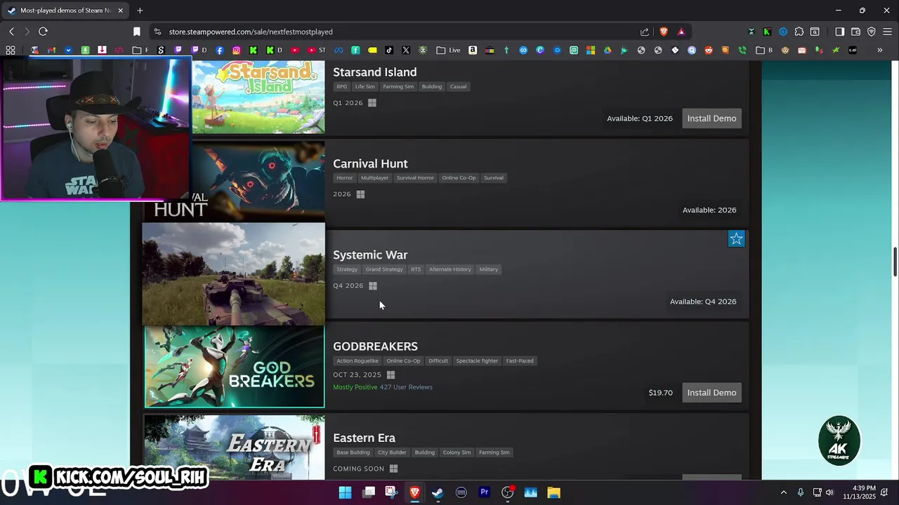
Task: Open Task View on the taskbar
Action: point(369,492)
